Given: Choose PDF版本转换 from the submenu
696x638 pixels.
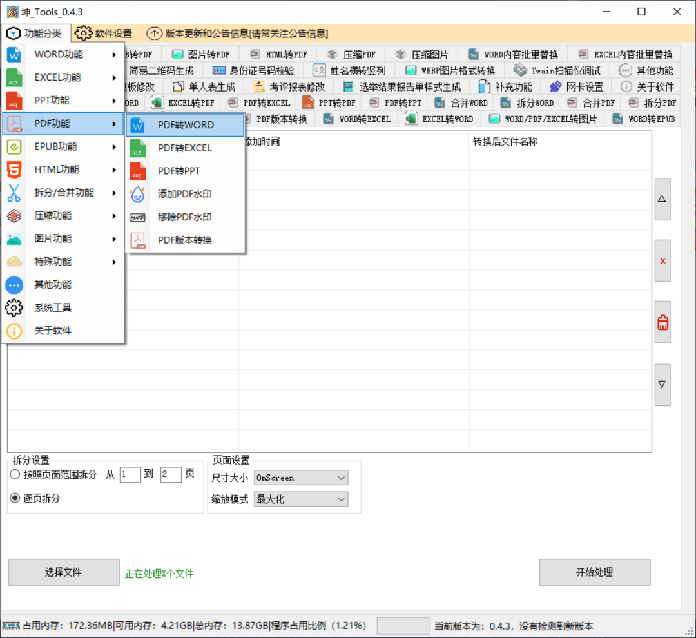Looking at the screenshot, I should pos(185,240).
